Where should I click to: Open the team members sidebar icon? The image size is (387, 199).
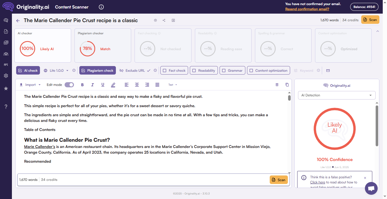(x=6, y=54)
